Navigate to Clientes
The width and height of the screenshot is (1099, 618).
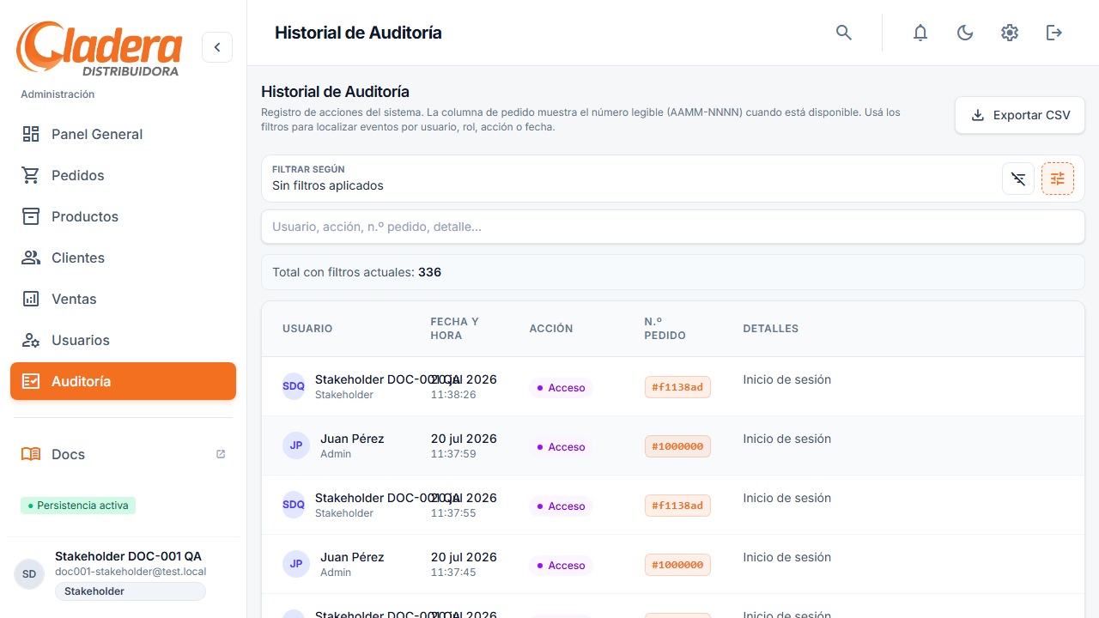pos(123,257)
